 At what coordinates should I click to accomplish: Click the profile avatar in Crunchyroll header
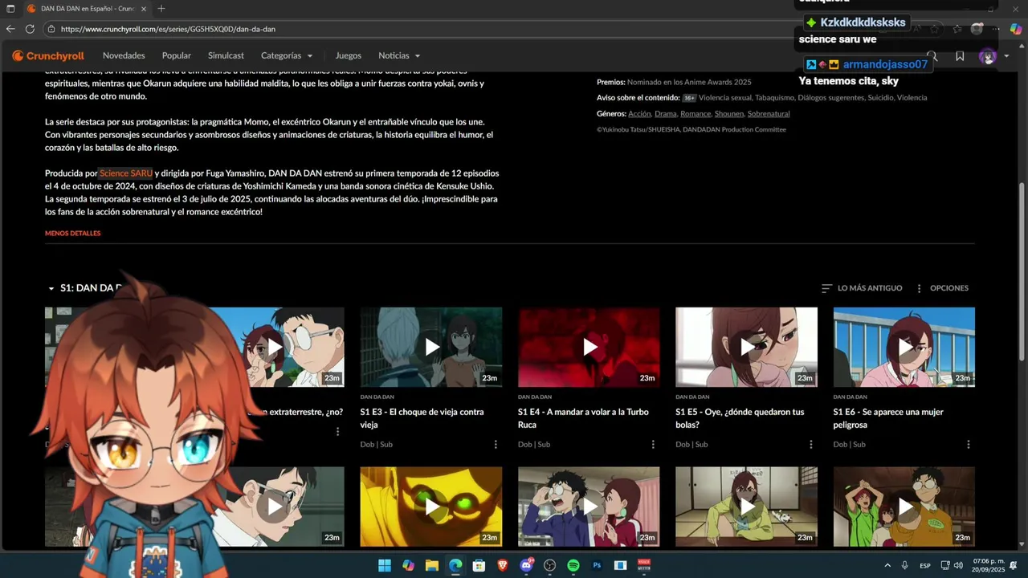pos(988,56)
